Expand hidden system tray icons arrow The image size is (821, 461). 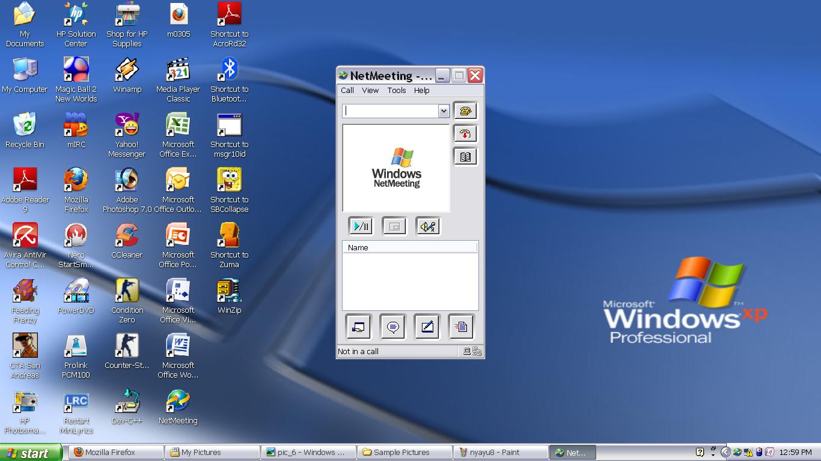pos(725,453)
